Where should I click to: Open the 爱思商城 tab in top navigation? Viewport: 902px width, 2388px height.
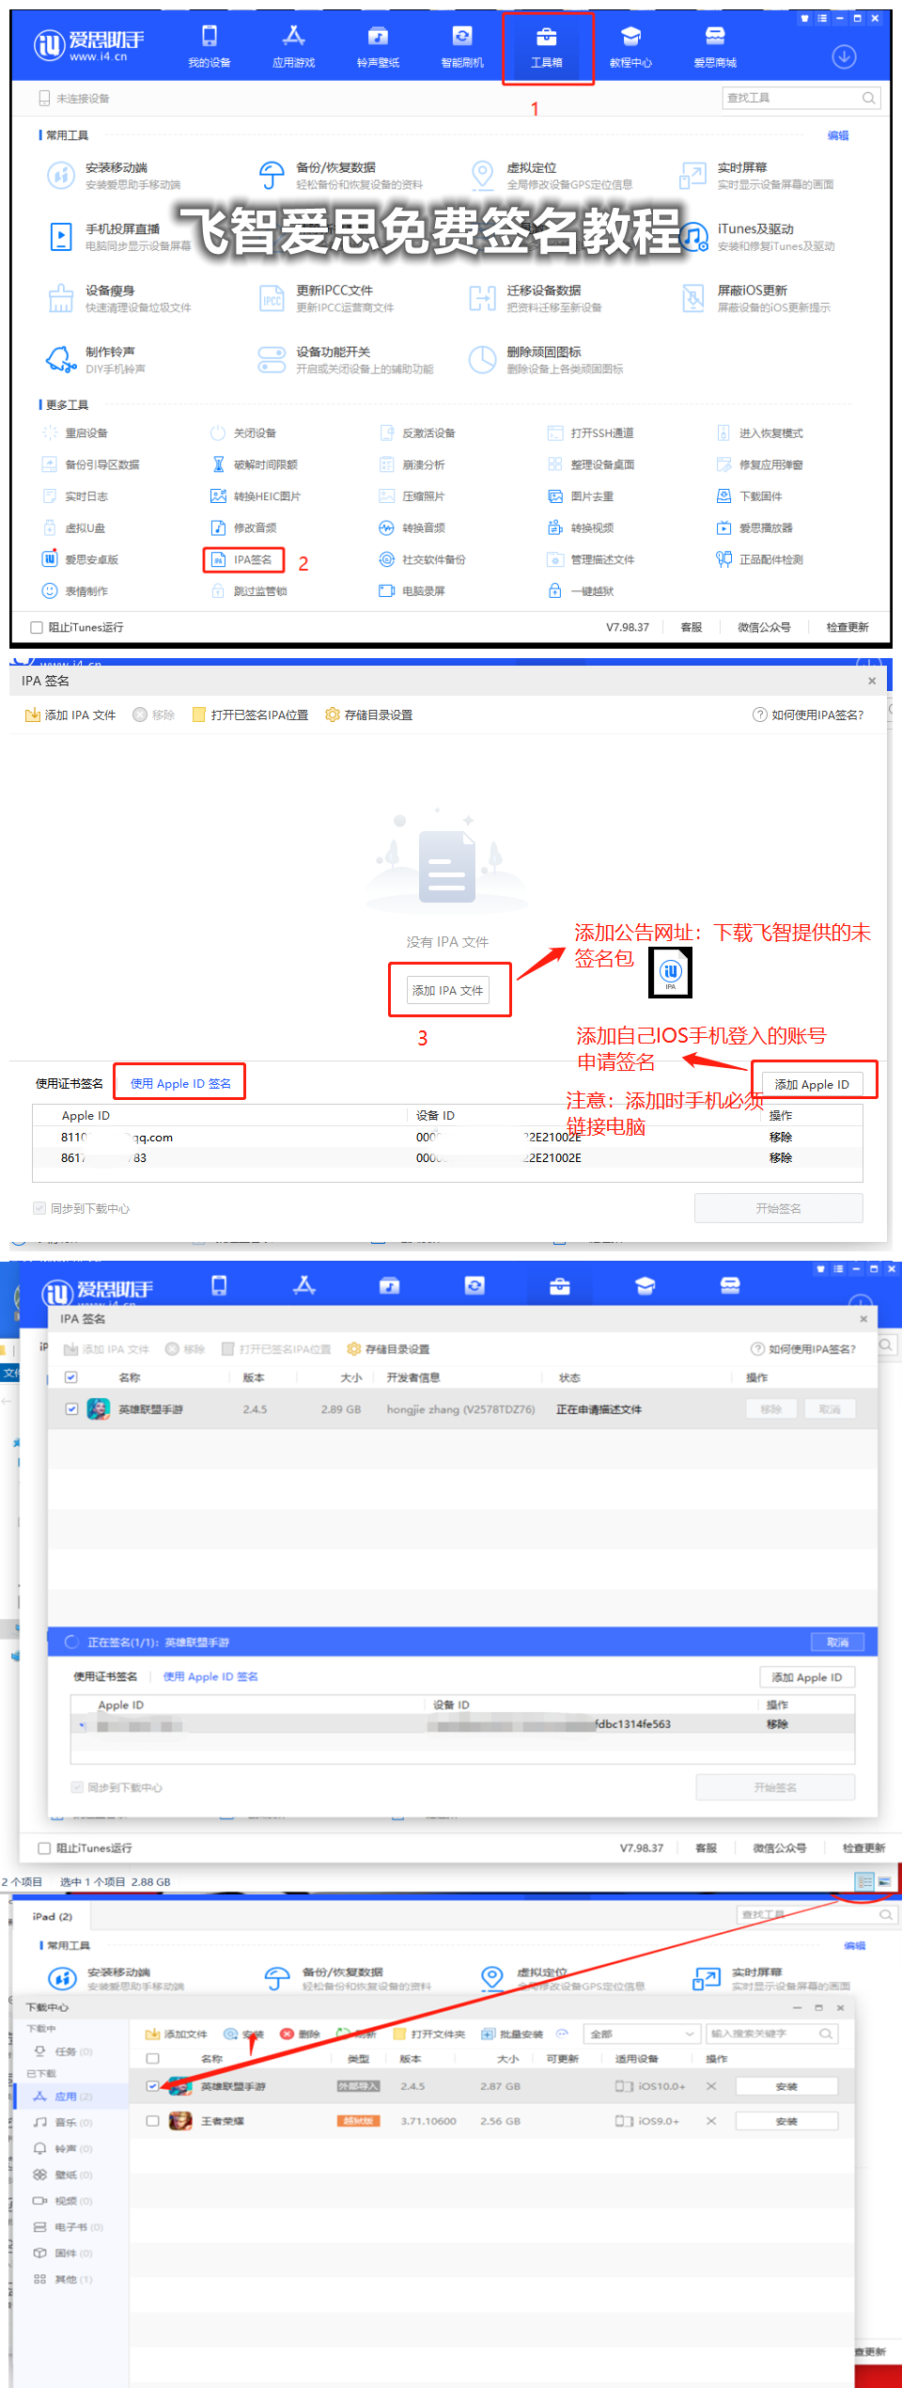coord(715,47)
